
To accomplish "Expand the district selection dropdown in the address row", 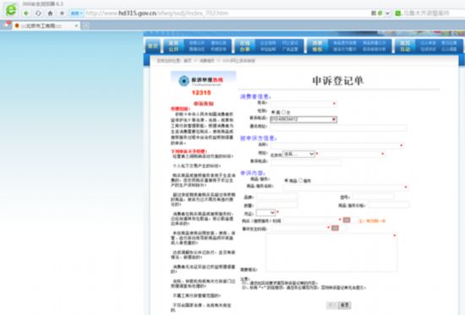I will point(298,154).
